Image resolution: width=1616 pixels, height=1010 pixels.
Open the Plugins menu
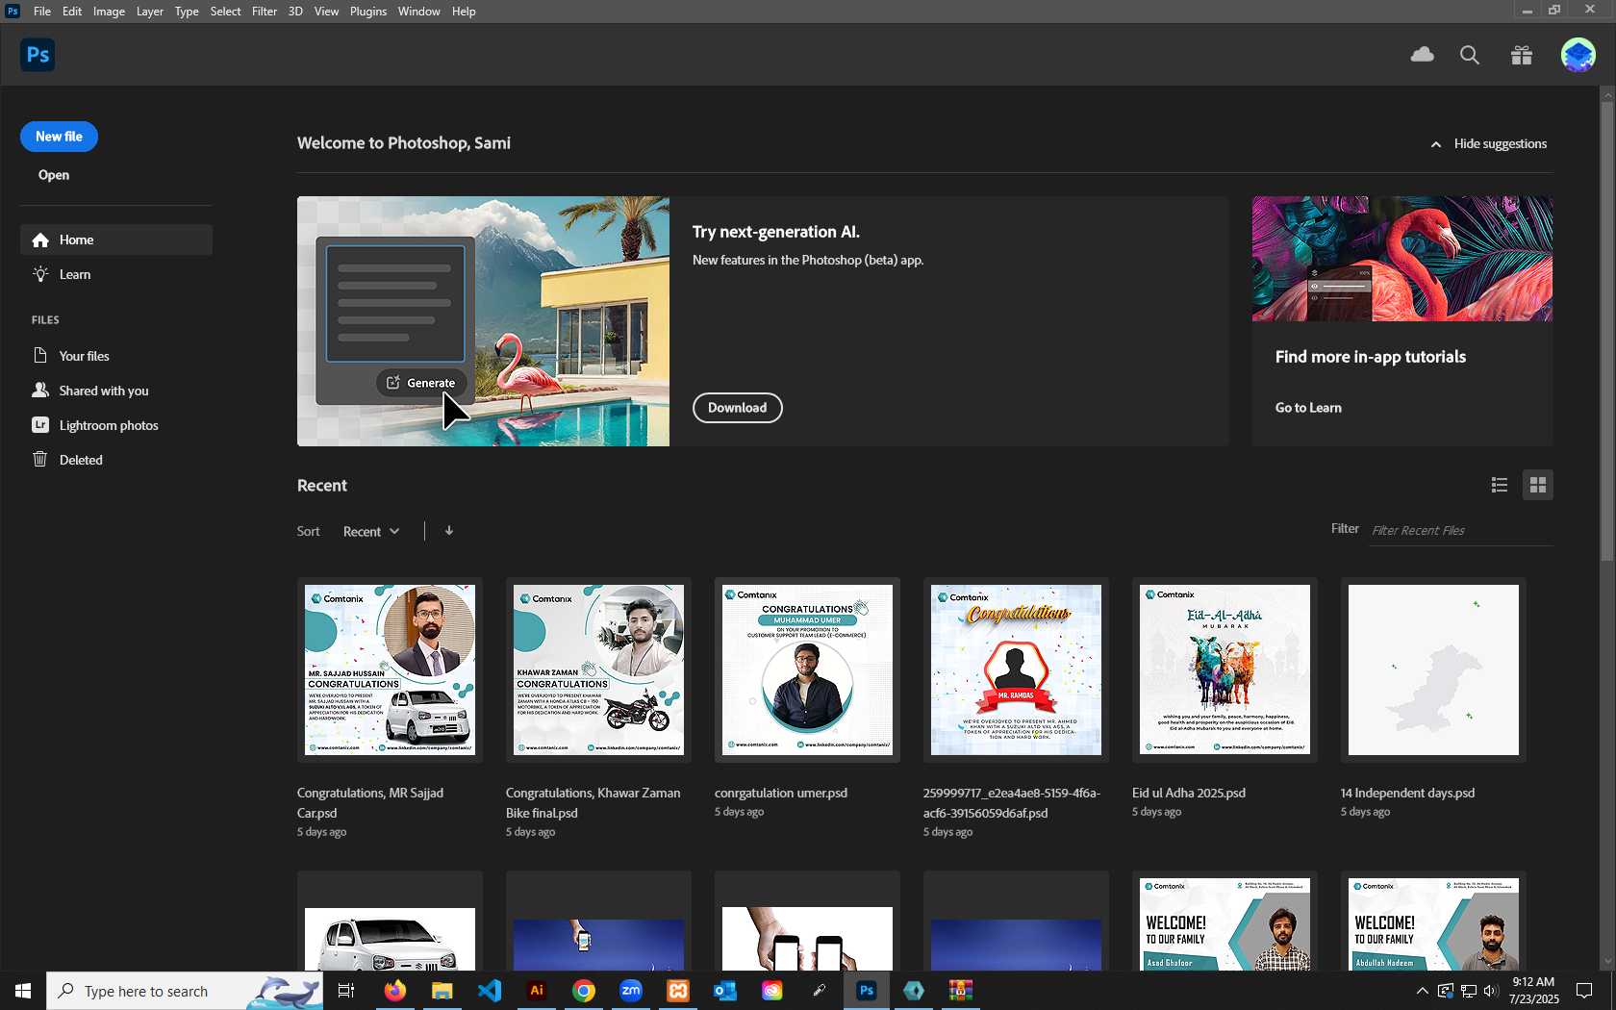point(368,12)
